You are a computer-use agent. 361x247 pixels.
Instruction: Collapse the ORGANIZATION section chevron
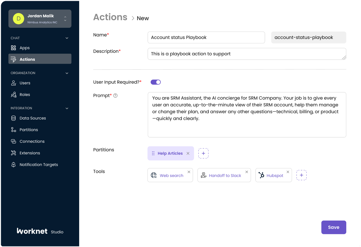pyautogui.click(x=67, y=73)
